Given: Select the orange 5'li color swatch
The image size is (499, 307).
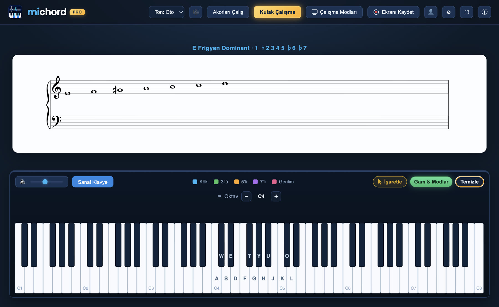Looking at the screenshot, I should [236, 182].
